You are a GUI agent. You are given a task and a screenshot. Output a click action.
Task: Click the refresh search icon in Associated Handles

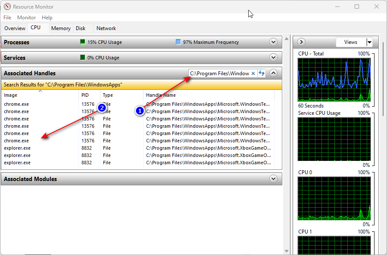click(261, 73)
